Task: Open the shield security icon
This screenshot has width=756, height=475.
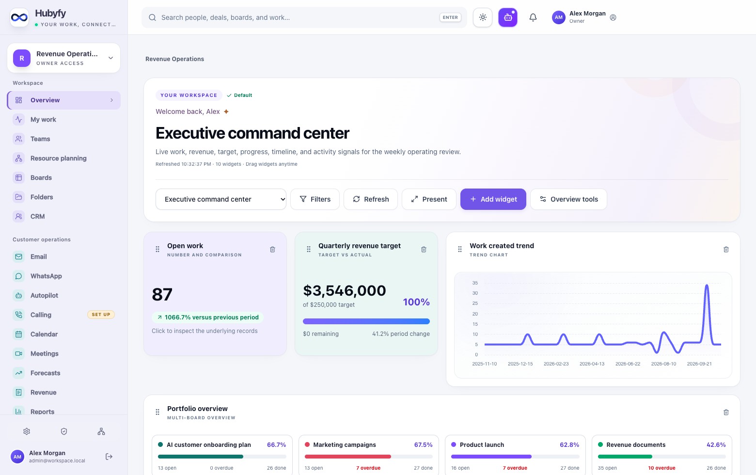Action: [64, 431]
